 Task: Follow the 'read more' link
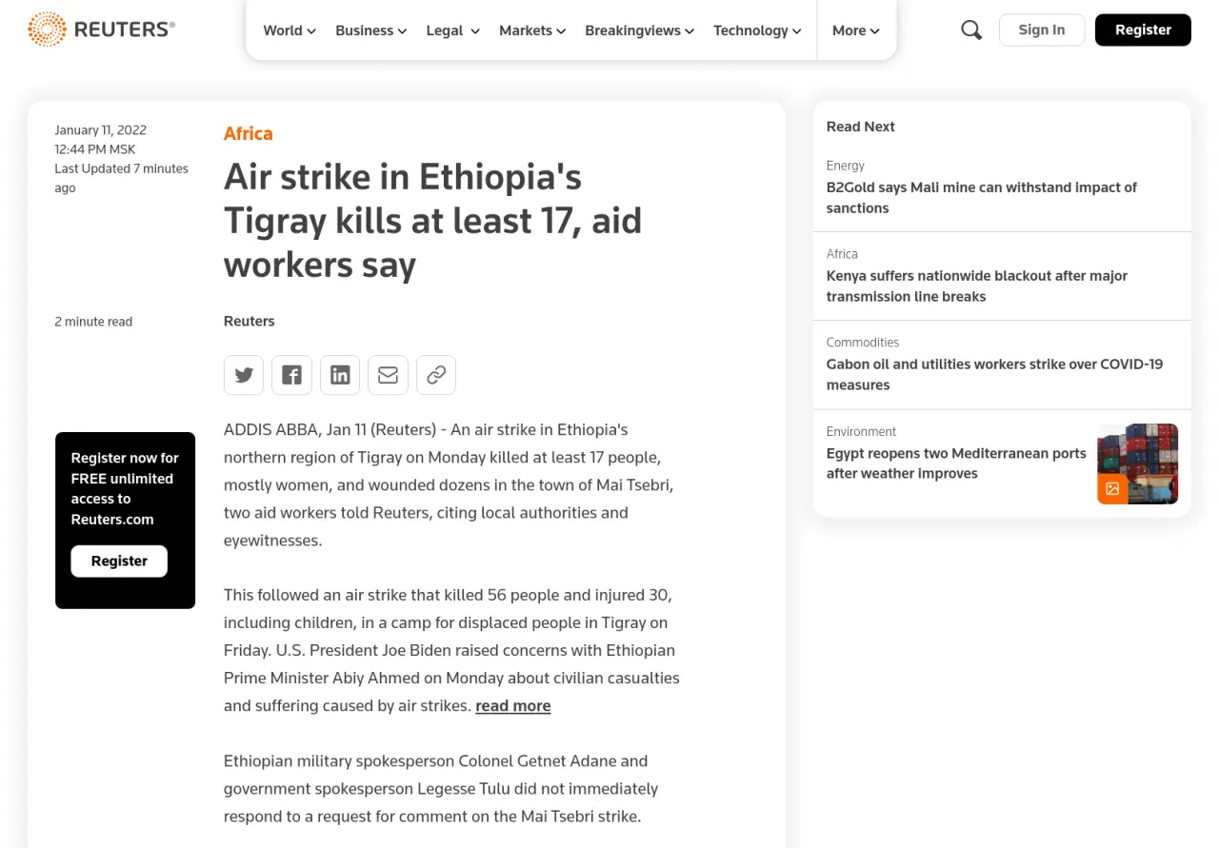click(x=513, y=706)
